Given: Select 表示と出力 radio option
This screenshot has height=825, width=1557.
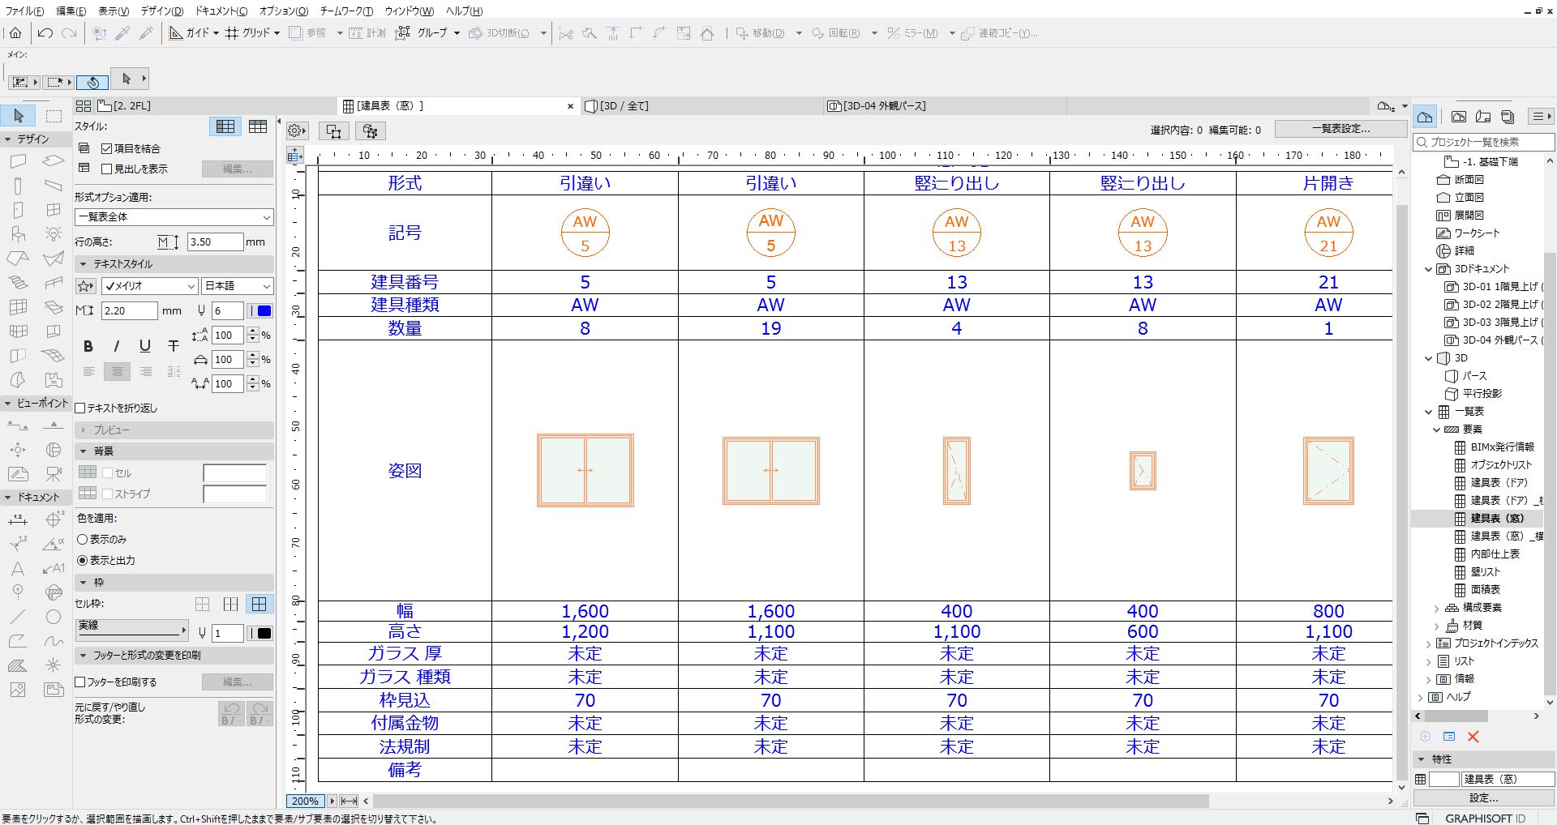Looking at the screenshot, I should (x=82, y=560).
